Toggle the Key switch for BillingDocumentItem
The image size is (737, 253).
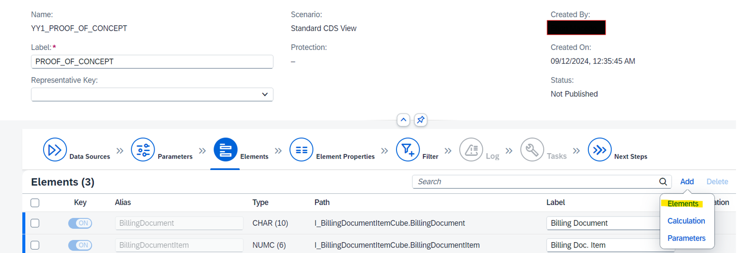tap(80, 245)
